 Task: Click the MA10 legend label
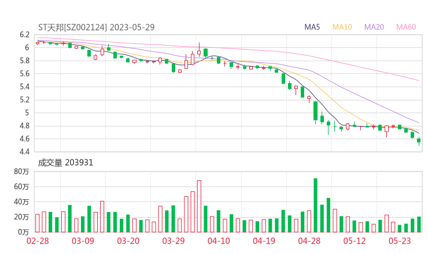point(342,27)
